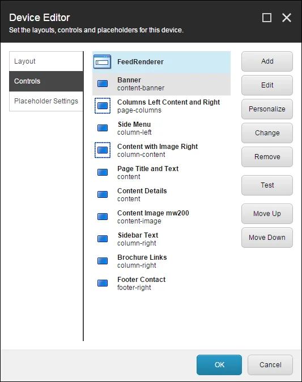This screenshot has width=302, height=382.
Task: Click content under Content Details
Action: tap(129, 199)
